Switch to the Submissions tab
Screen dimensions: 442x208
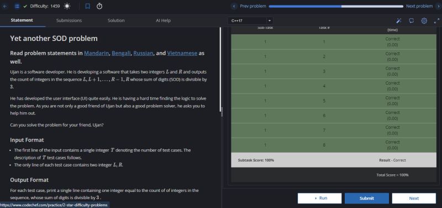click(69, 20)
